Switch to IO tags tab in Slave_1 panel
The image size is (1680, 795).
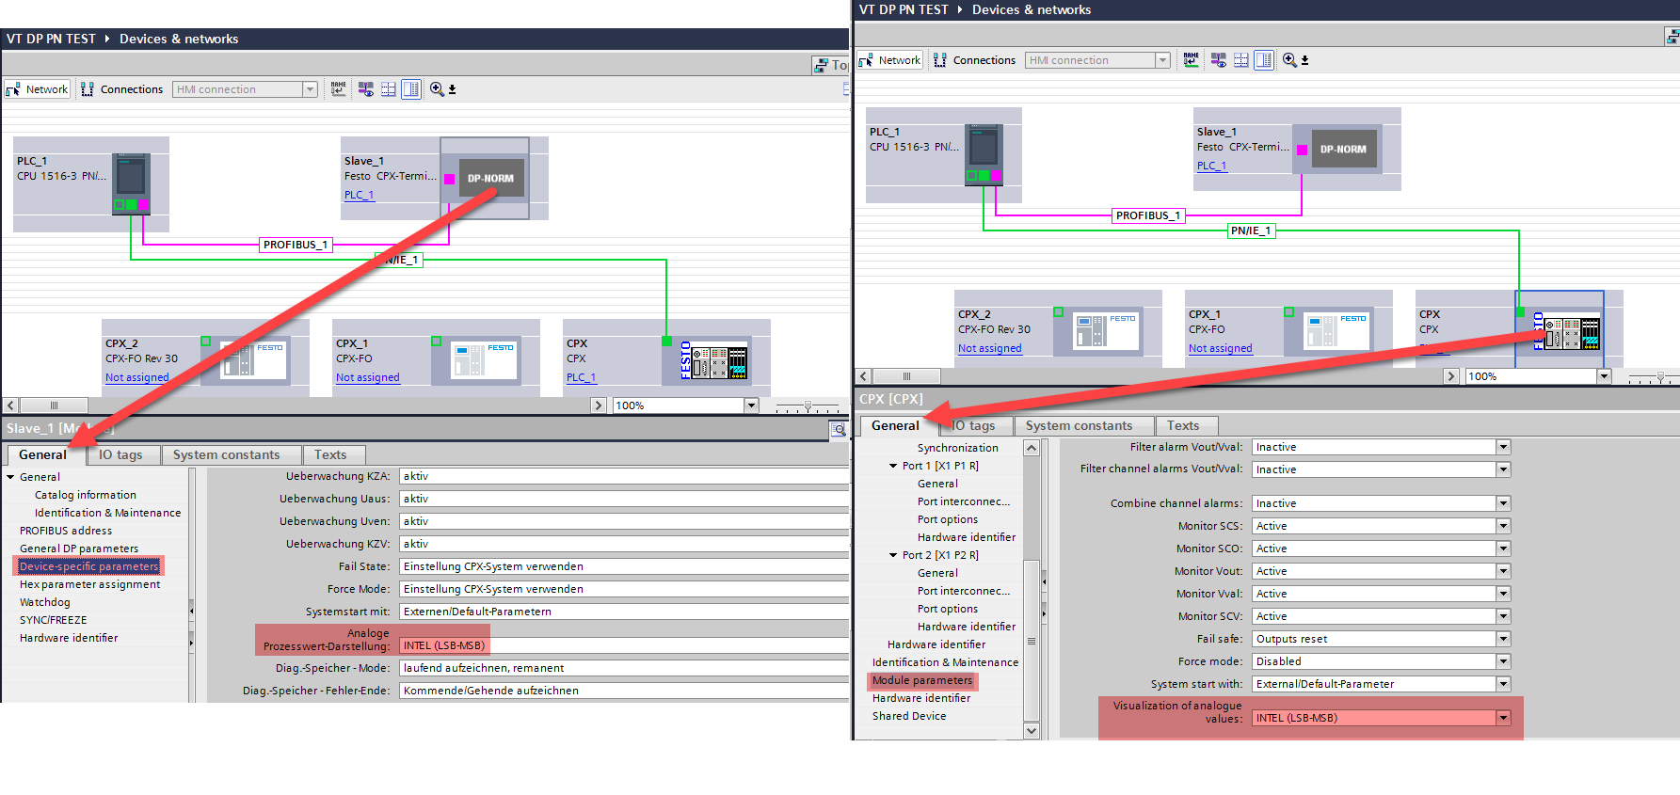[120, 455]
